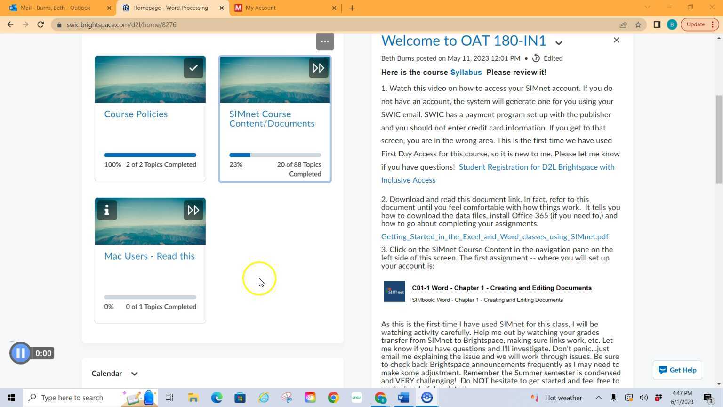
Task: Select the info icon on Mac Users tile
Action: pyautogui.click(x=107, y=210)
